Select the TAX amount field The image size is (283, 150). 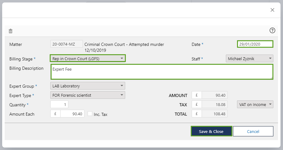214,105
